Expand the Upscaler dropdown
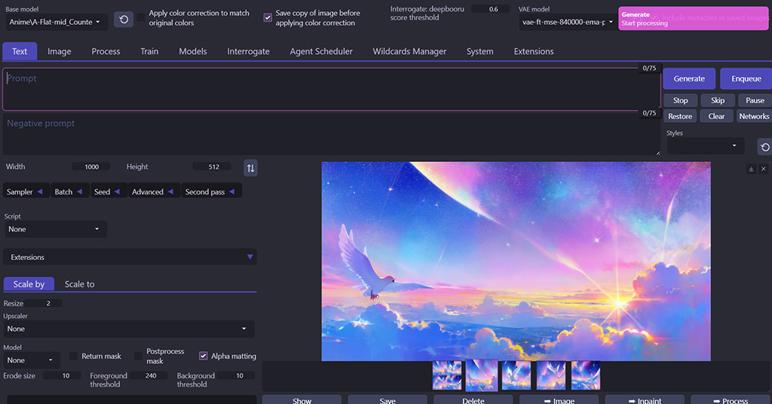Image resolution: width=772 pixels, height=404 pixels. click(127, 329)
